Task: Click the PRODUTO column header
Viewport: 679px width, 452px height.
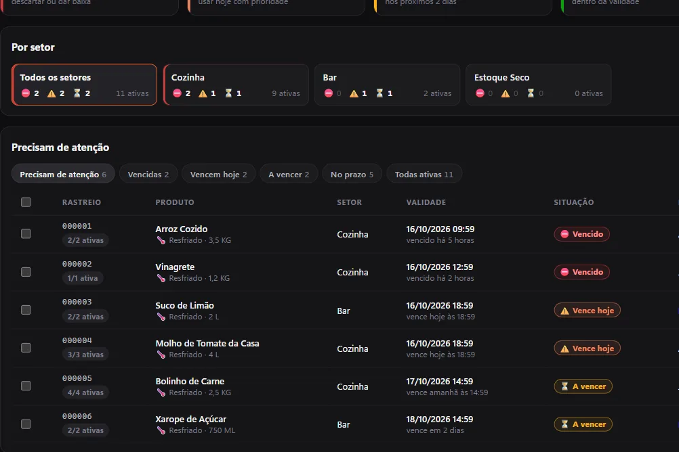Action: (175, 202)
